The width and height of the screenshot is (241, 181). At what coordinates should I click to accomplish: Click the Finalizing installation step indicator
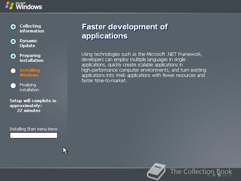[13, 86]
